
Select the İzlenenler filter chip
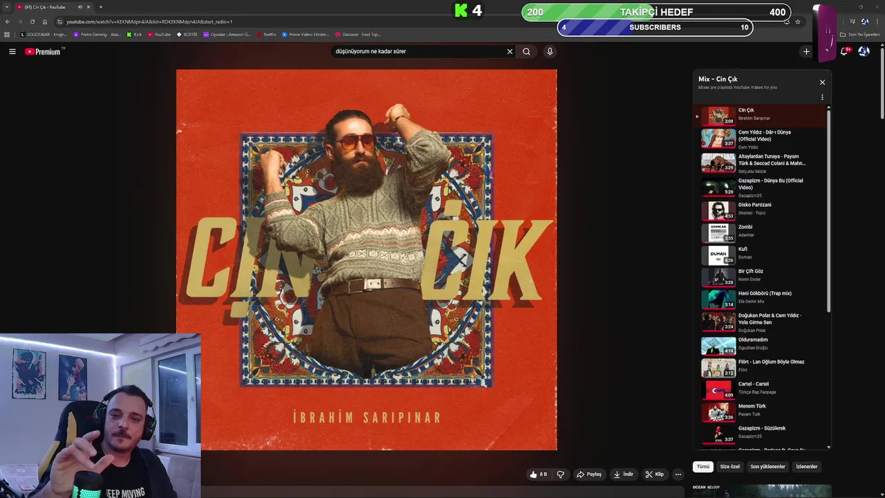[807, 467]
